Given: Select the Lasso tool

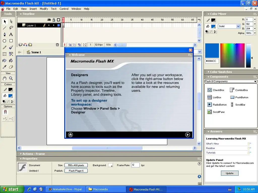Looking at the screenshot, I should pos(11,28).
